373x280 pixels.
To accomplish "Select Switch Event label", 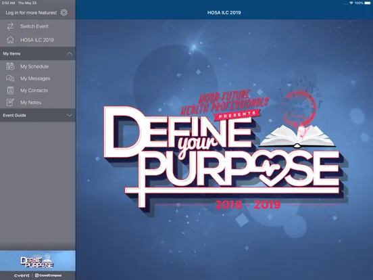I will pyautogui.click(x=34, y=26).
